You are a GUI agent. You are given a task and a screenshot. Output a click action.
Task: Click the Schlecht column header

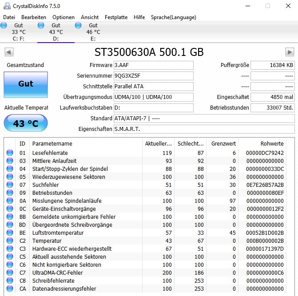tap(191, 143)
